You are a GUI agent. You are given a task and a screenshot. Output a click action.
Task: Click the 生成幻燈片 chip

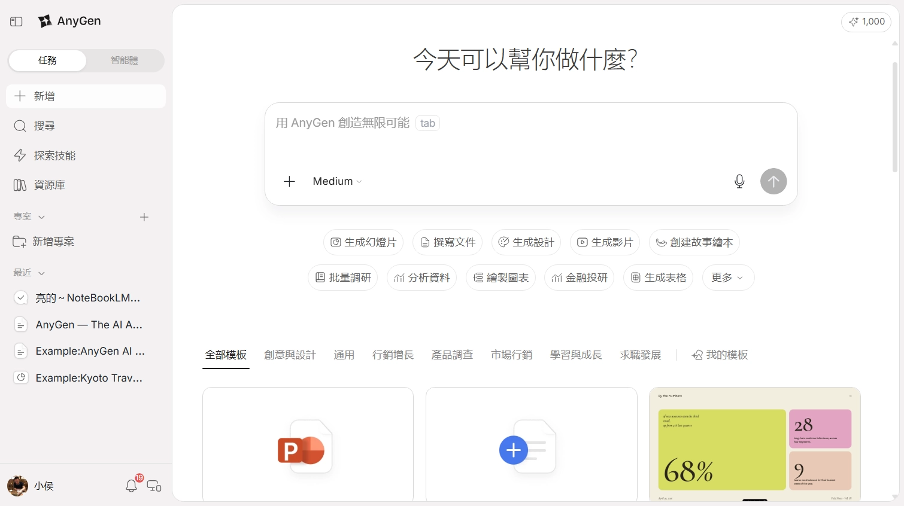pos(363,242)
